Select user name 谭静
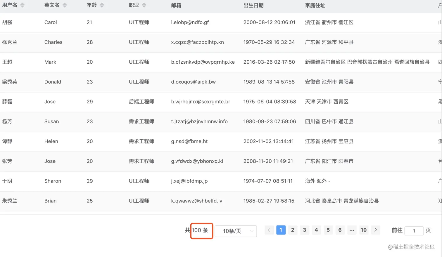The width and height of the screenshot is (442, 257). point(7,141)
